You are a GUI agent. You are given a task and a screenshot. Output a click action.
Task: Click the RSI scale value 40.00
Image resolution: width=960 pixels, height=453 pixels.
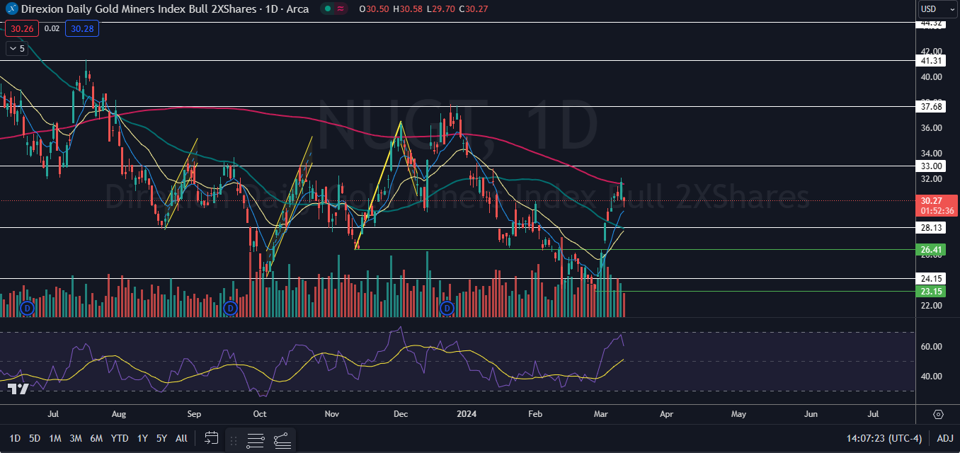(930, 376)
